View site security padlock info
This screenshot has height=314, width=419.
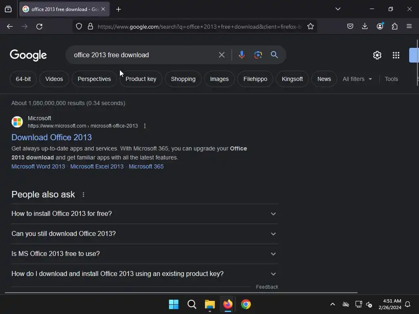click(x=90, y=27)
